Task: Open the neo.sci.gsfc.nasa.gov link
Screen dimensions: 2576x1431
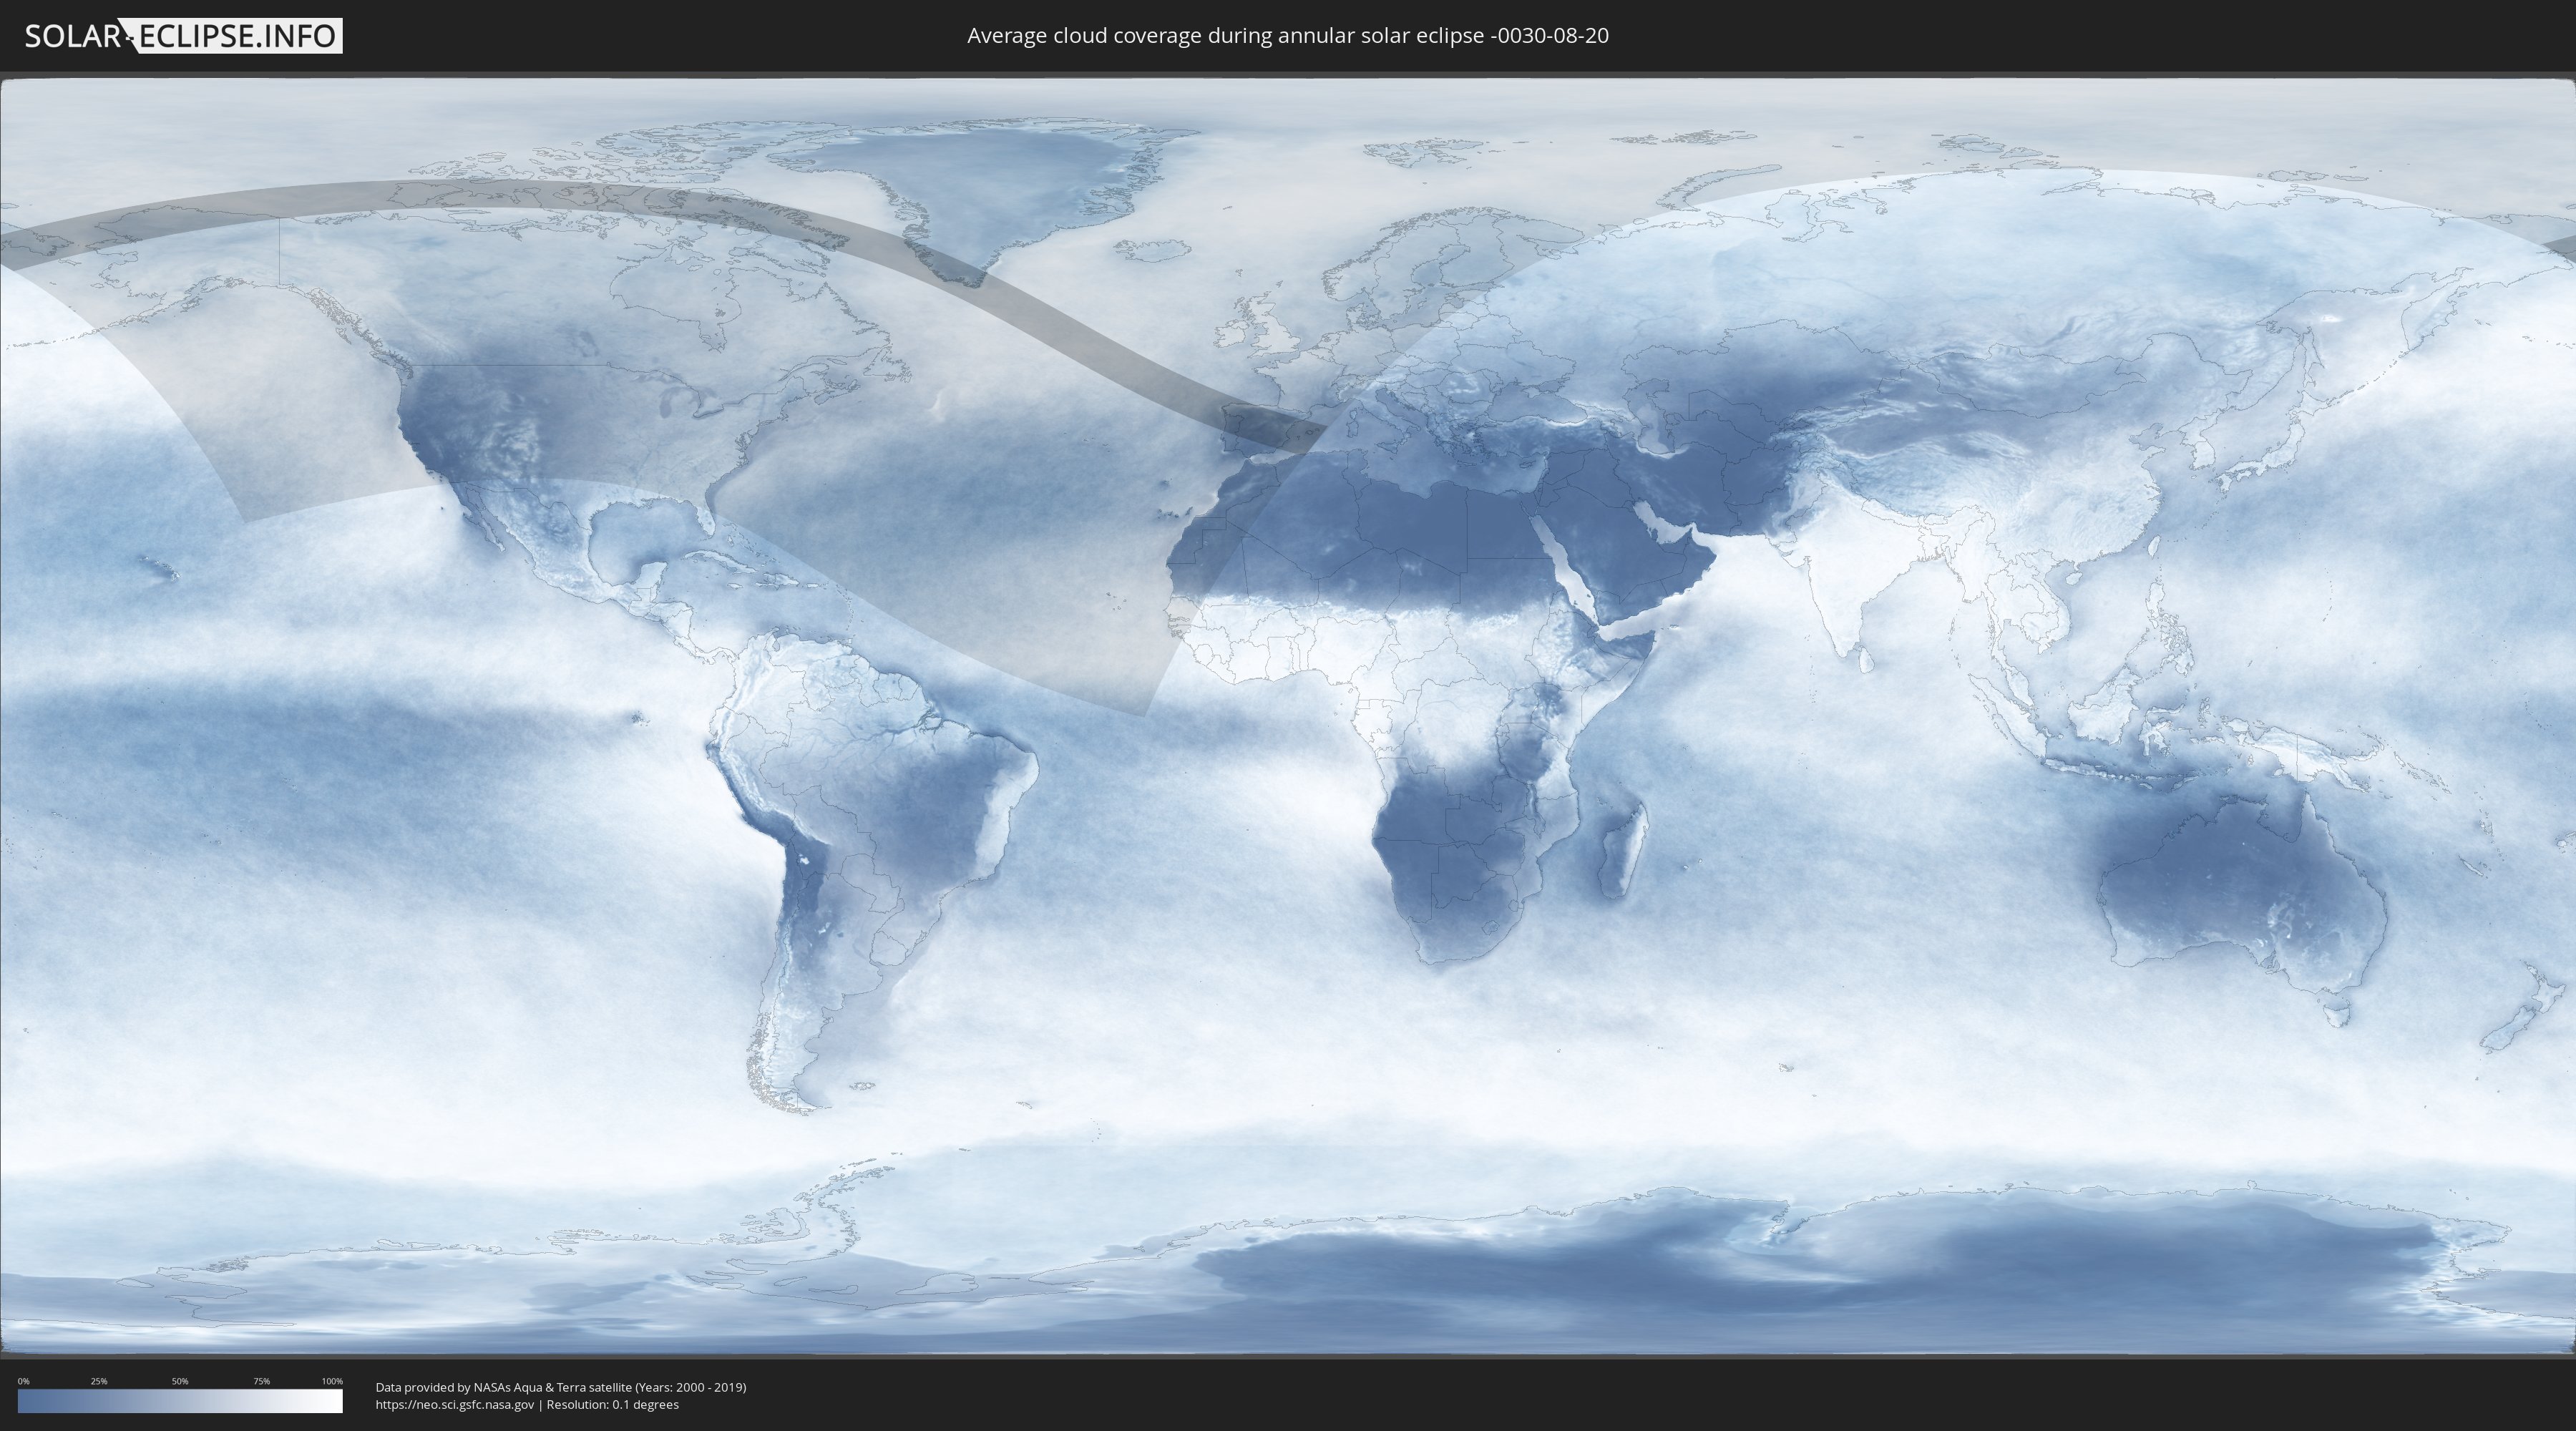Action: tap(455, 1404)
